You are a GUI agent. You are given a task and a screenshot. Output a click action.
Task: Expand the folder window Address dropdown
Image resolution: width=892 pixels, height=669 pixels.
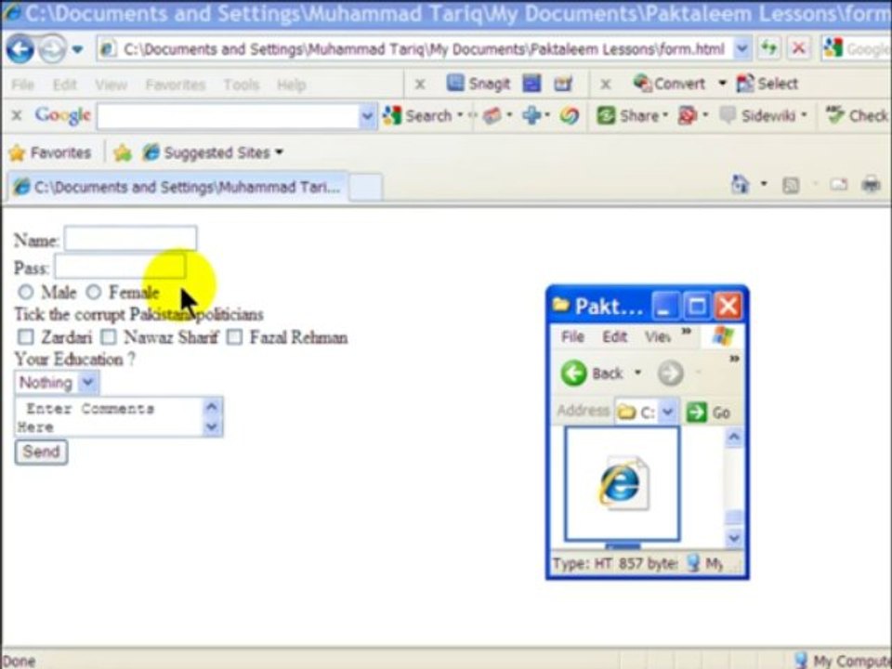click(668, 412)
